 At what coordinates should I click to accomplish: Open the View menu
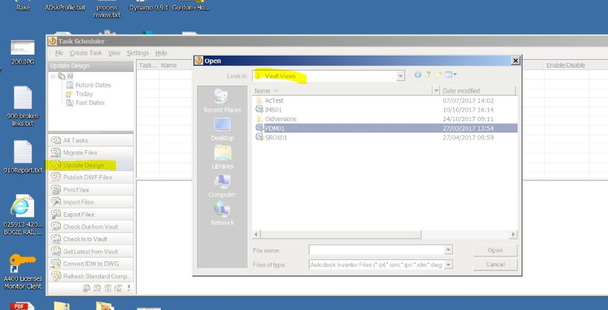[115, 53]
